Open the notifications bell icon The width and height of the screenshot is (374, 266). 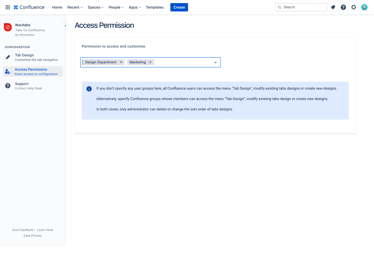click(x=333, y=7)
